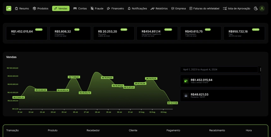The height and width of the screenshot is (137, 271).
Task: Click the Pagamento column header
Action: [173, 130]
